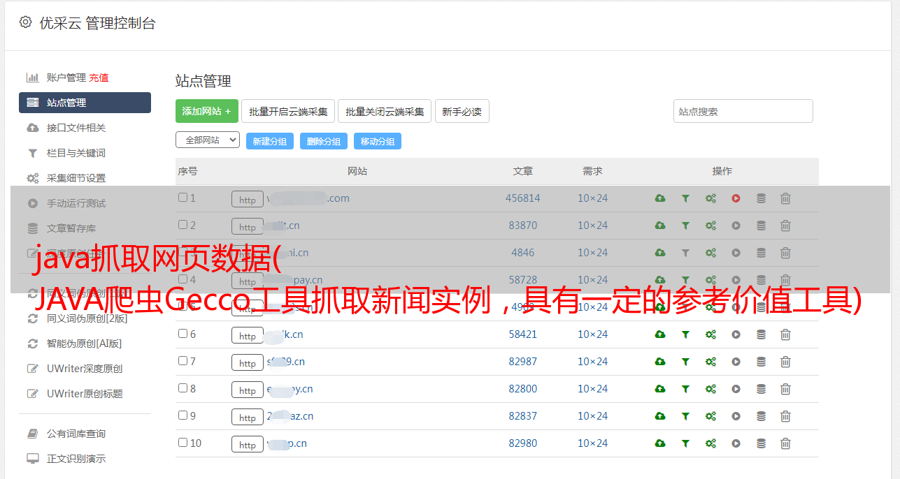Open 公有词库查询 in the sidebar
900x479 pixels.
[76, 434]
